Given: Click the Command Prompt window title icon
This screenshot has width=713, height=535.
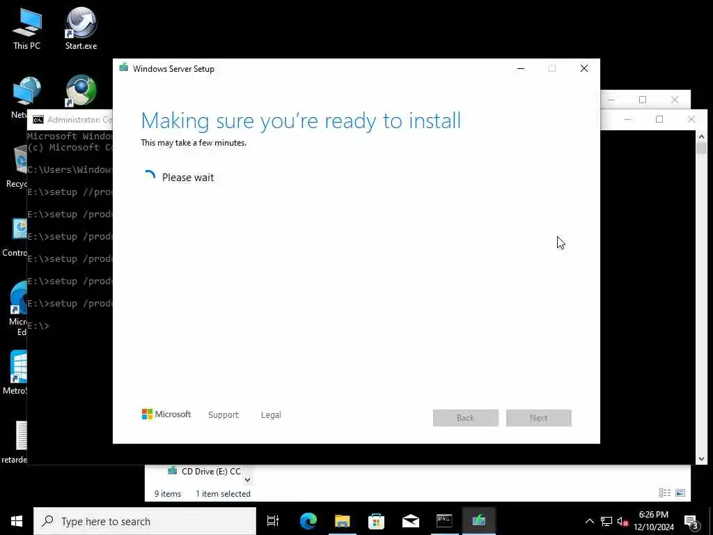Looking at the screenshot, I should (x=38, y=120).
